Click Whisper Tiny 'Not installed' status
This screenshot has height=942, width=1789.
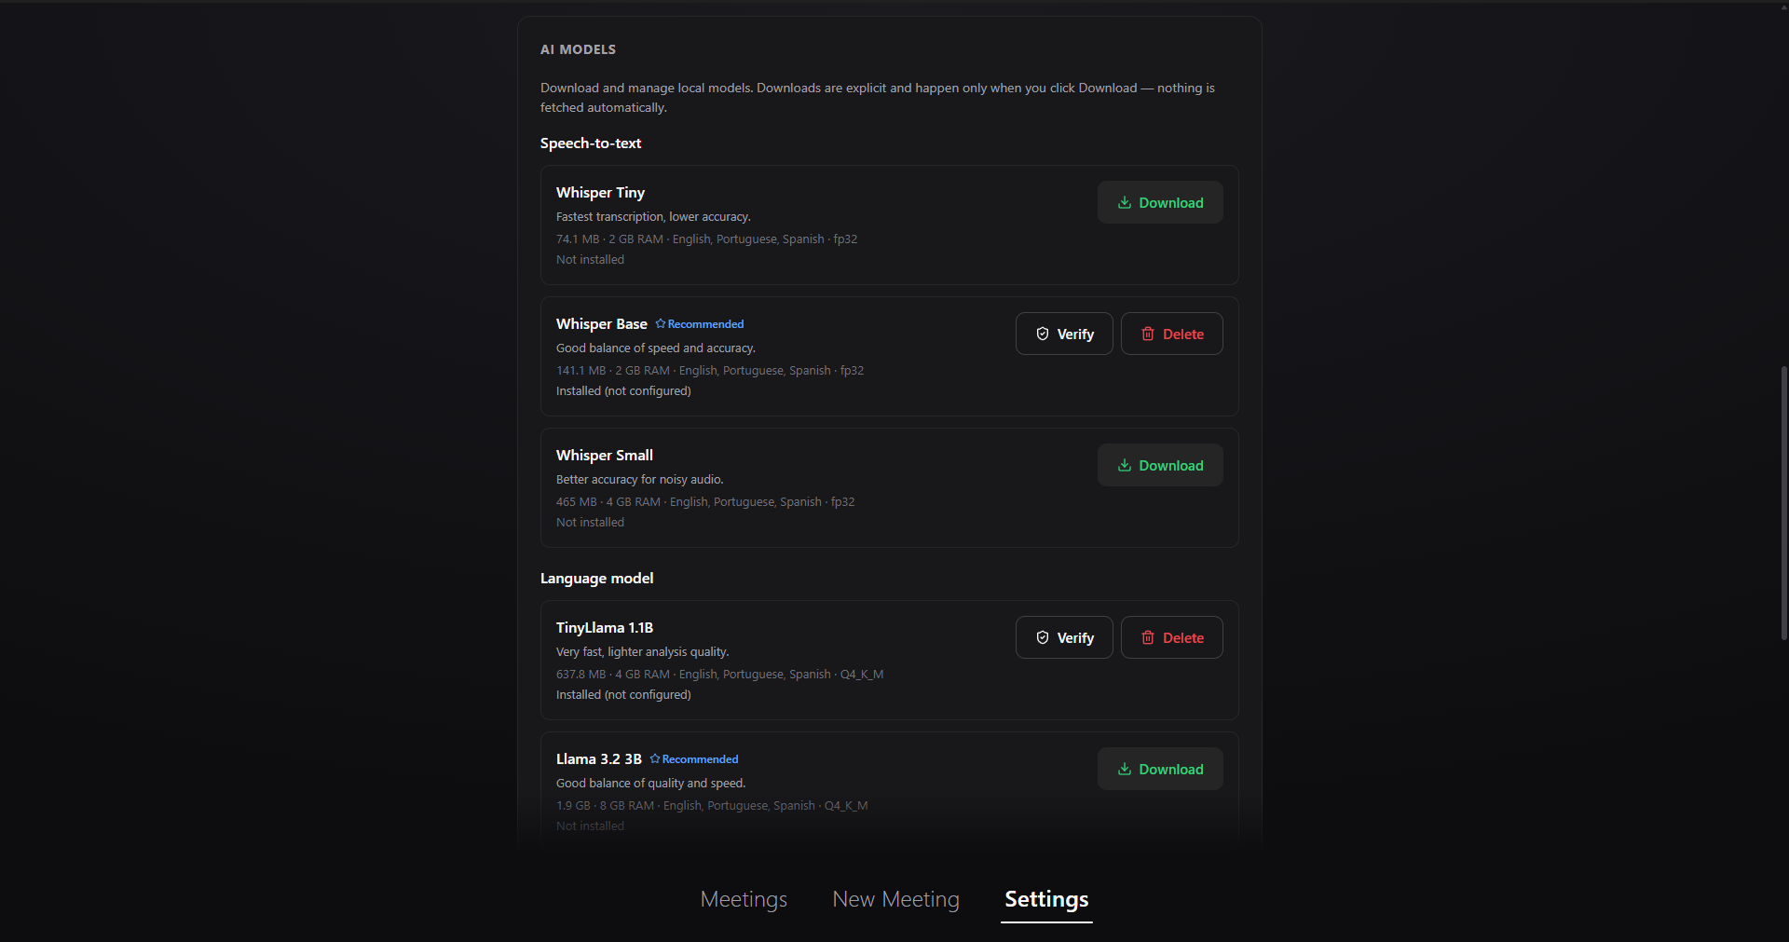[x=590, y=259]
